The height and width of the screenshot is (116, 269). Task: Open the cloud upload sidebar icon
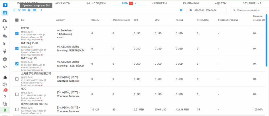[x=5, y=21]
